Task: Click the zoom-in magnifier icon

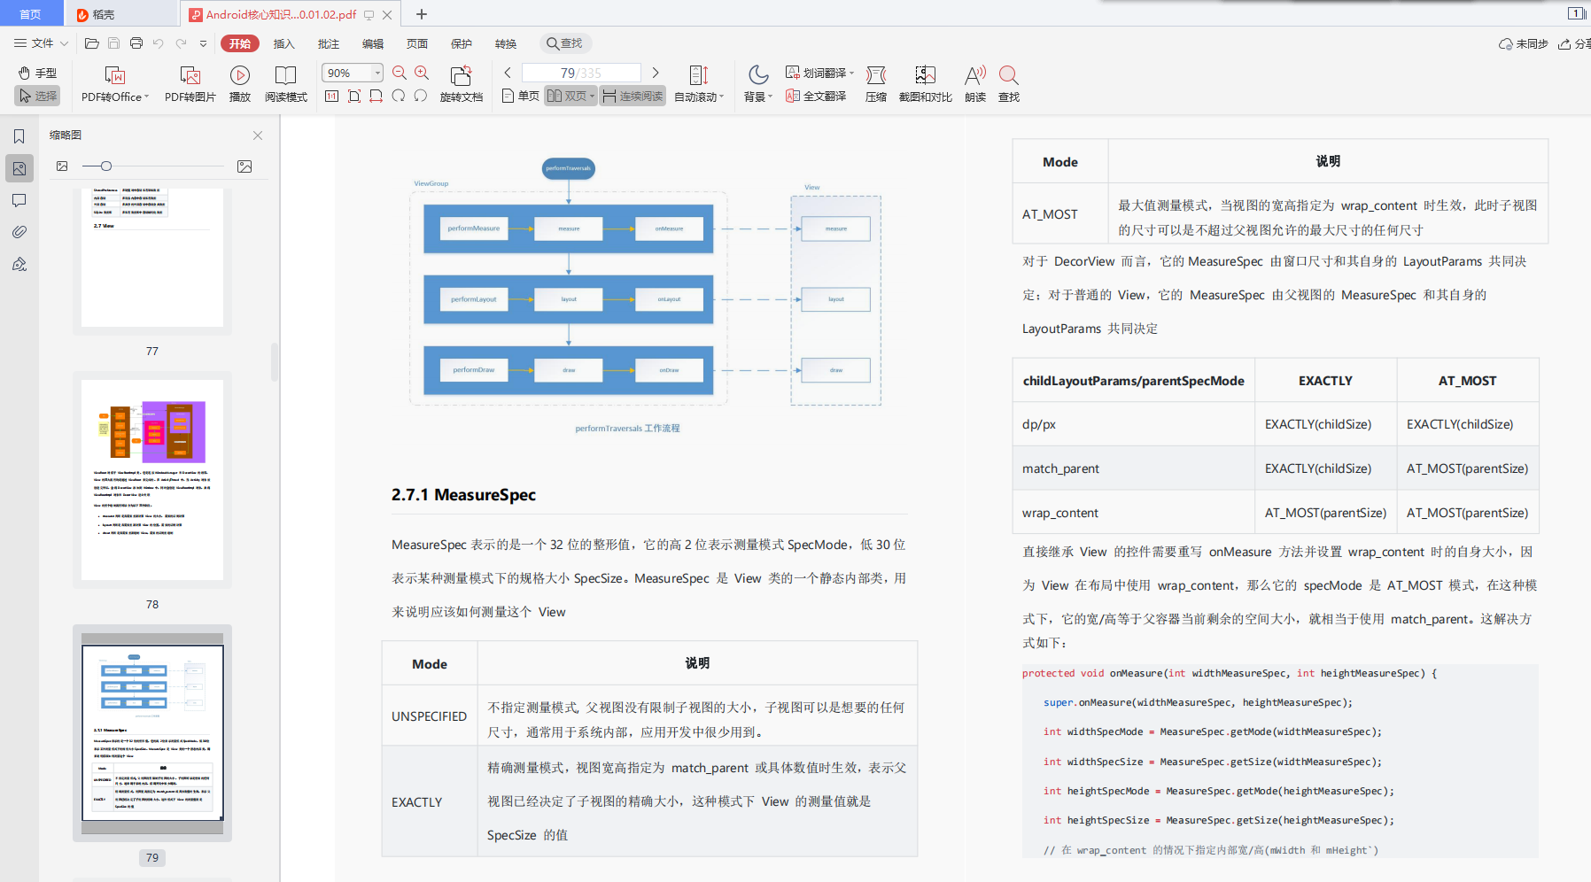Action: (422, 73)
